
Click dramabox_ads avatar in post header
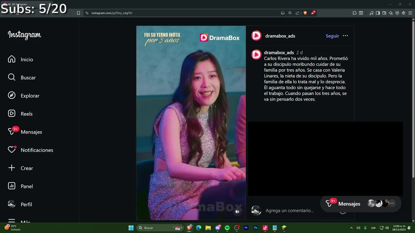point(256,36)
